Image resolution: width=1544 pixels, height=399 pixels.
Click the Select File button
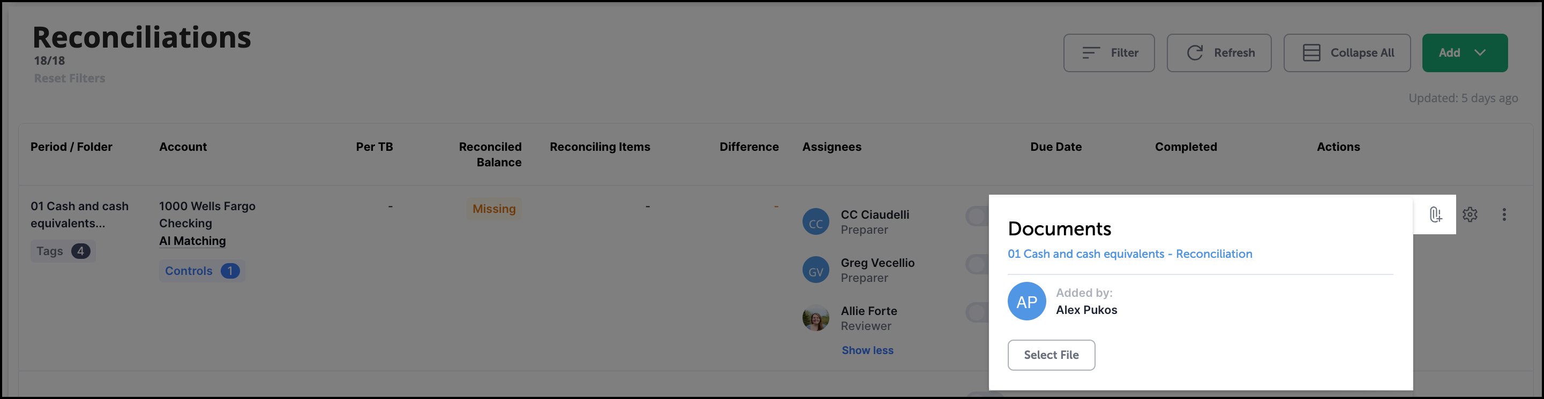pos(1051,355)
